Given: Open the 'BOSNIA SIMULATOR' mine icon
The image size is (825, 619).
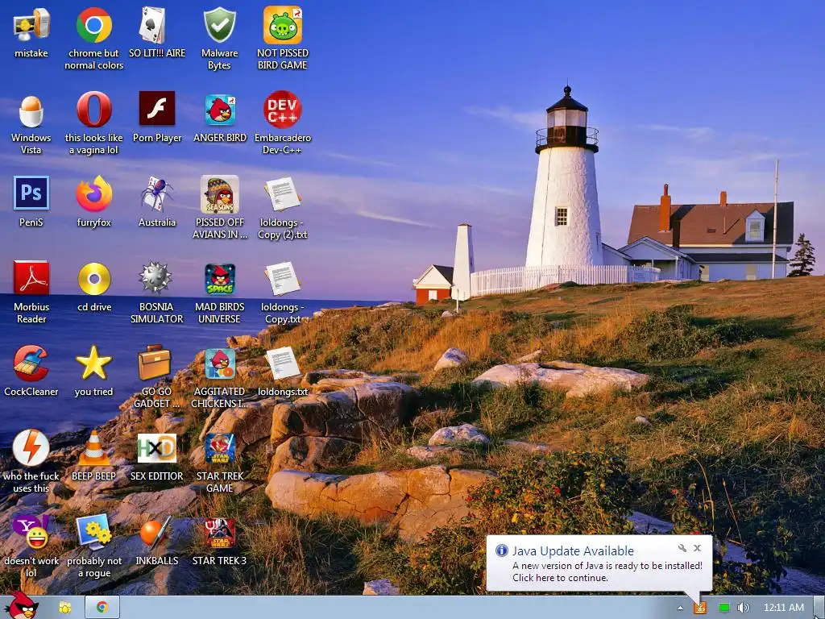Looking at the screenshot, I should (155, 277).
